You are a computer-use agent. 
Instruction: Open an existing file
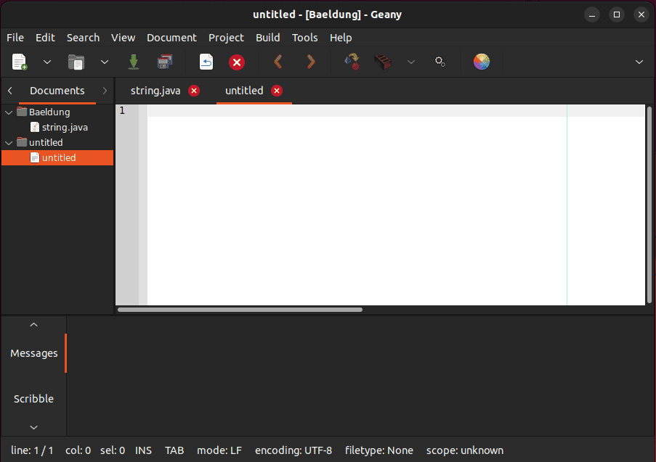click(x=76, y=62)
